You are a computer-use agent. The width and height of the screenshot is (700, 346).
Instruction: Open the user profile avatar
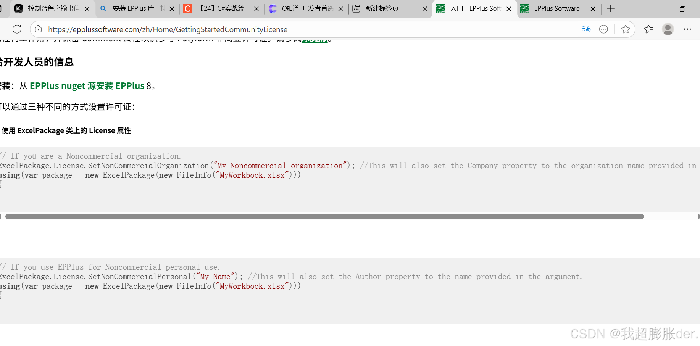point(668,29)
